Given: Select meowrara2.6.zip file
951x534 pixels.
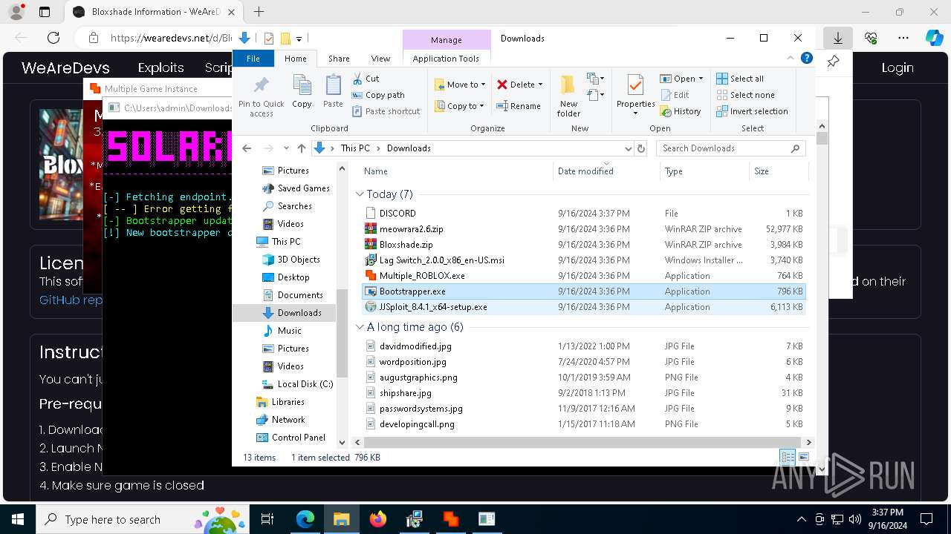Looking at the screenshot, I should pyautogui.click(x=584, y=229).
